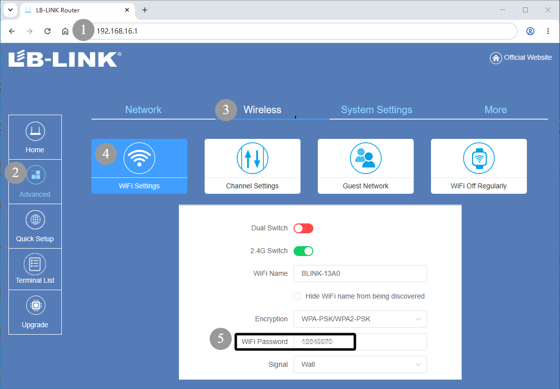
Task: Open the Guest Network tile
Action: 366,166
